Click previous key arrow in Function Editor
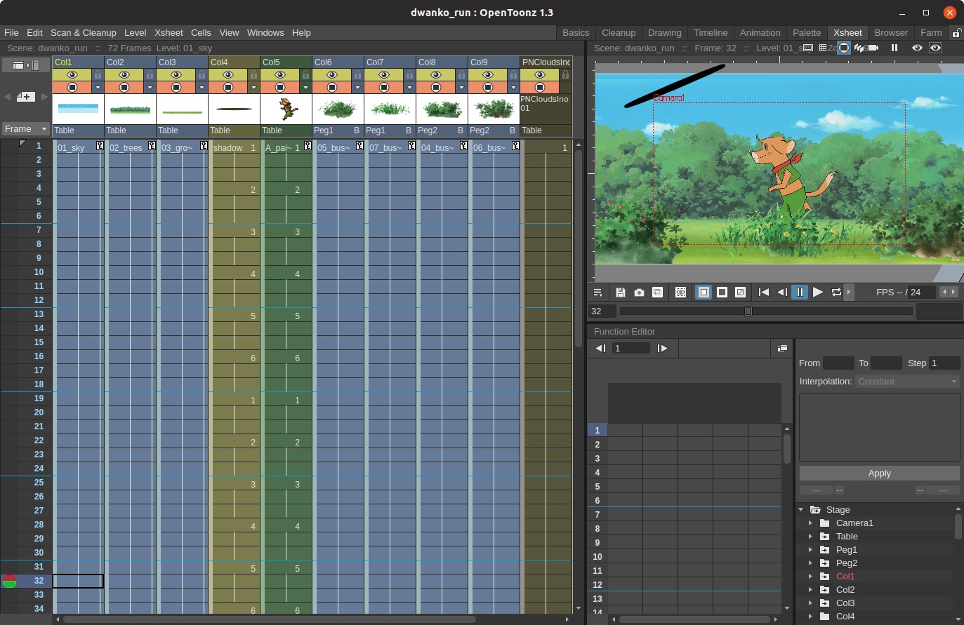Screen dimensions: 964x625 [x=600, y=349]
